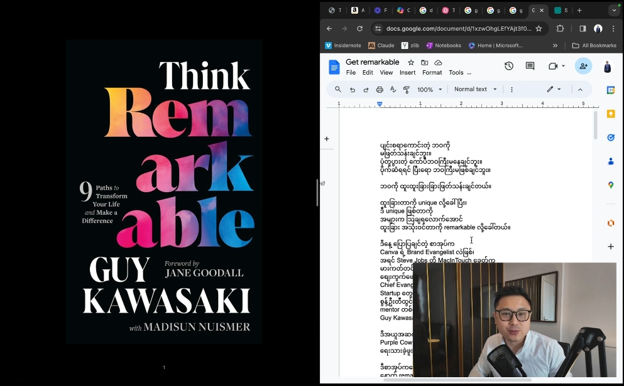Open the Insidernote bookmark
The width and height of the screenshot is (624, 386).
click(x=343, y=46)
